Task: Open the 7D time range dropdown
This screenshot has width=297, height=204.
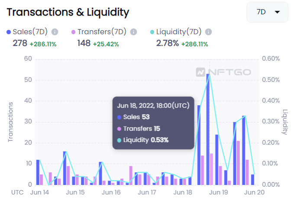Action: click(x=267, y=12)
